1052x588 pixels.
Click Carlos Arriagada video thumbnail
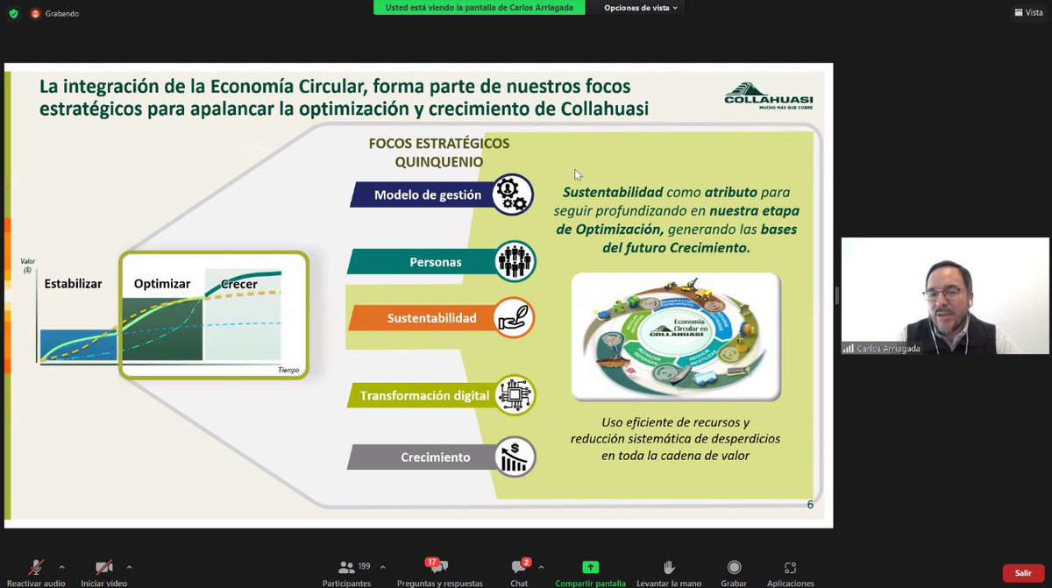945,295
